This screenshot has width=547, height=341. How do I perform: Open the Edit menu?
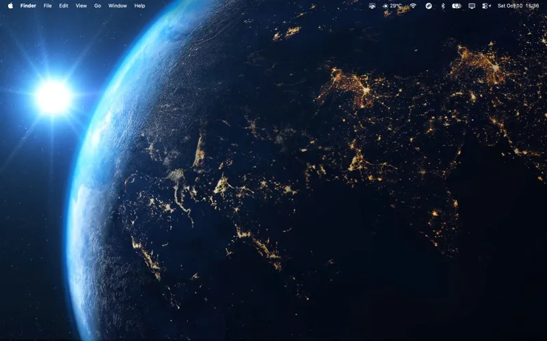[x=64, y=5]
